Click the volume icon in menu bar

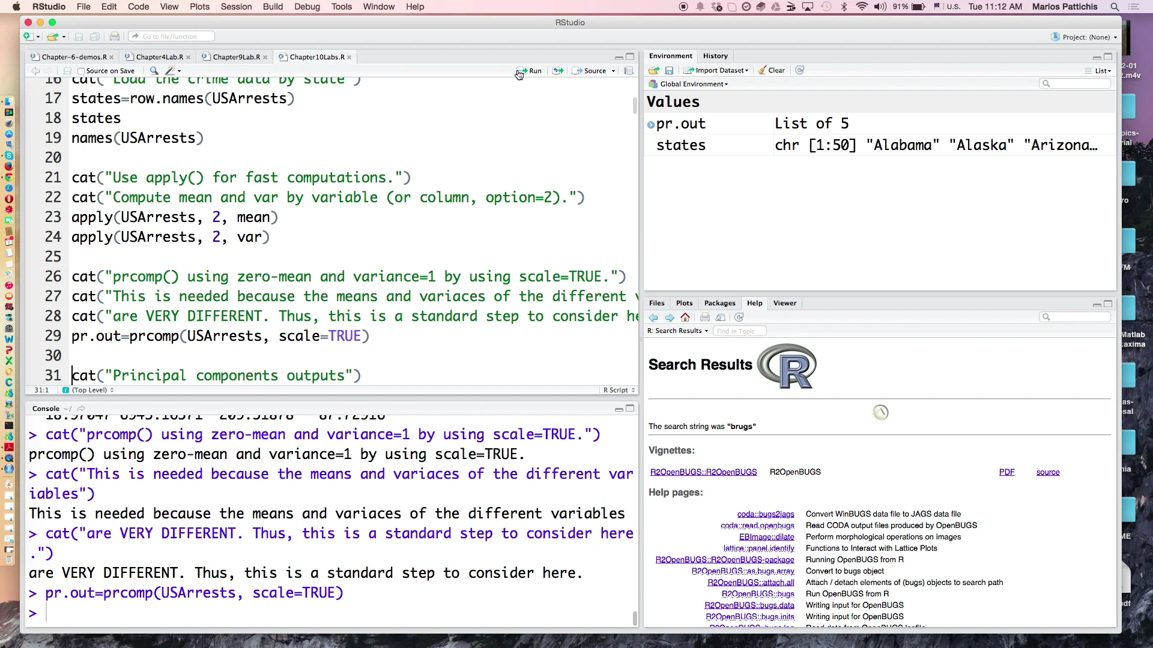(880, 7)
